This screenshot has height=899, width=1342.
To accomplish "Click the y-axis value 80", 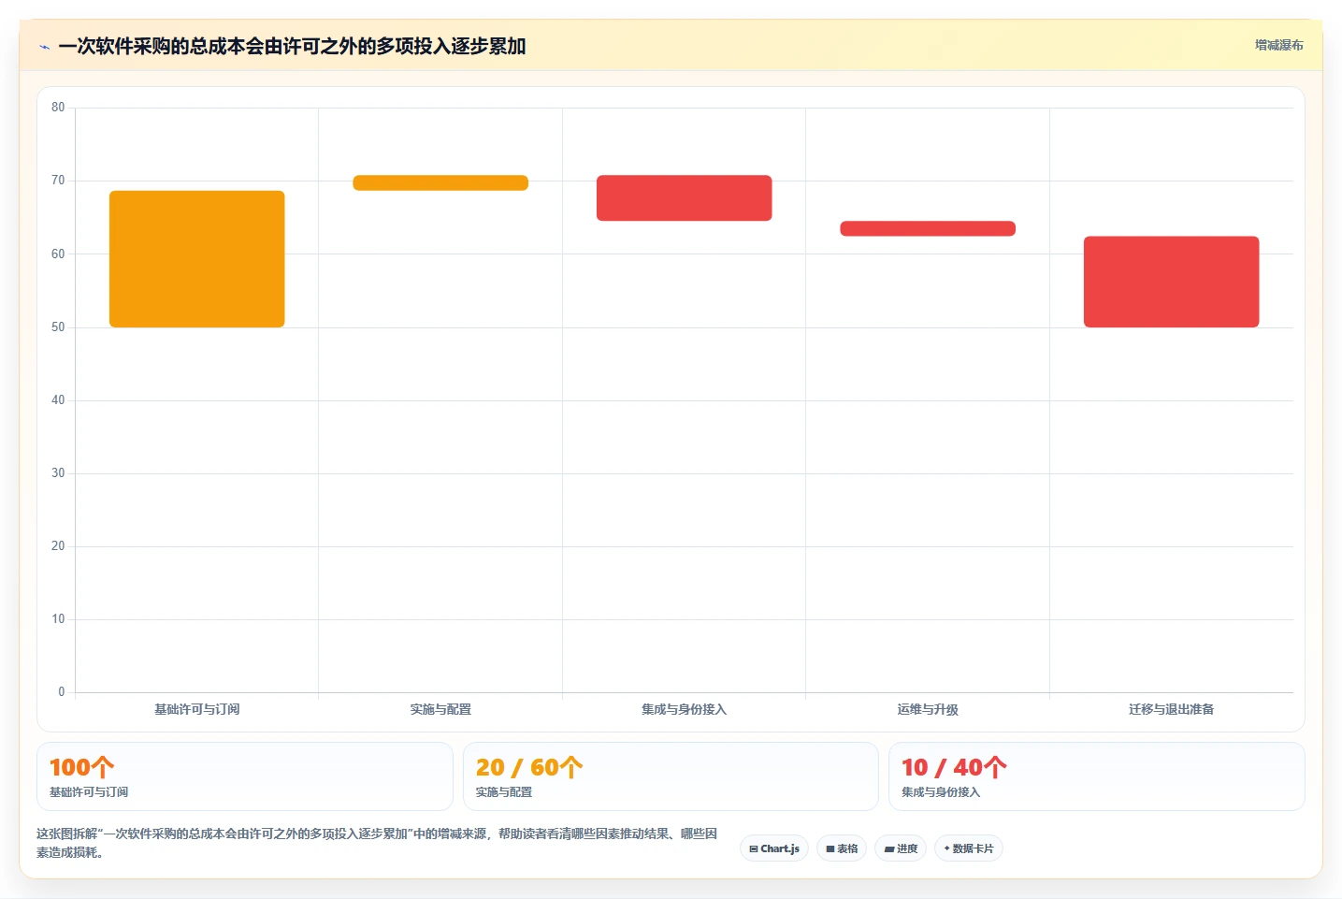I will click(x=58, y=108).
